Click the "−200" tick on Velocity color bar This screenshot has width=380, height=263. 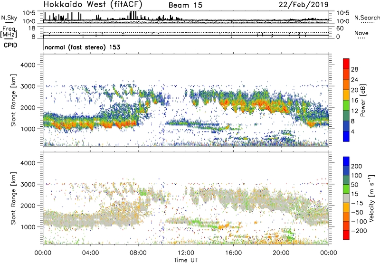359,231
